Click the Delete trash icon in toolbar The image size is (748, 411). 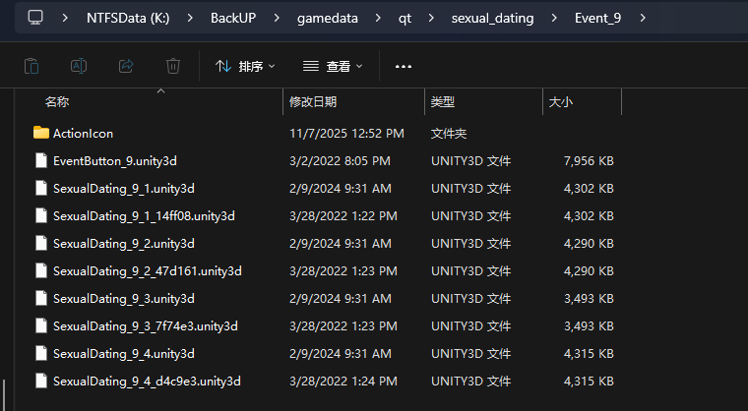173,66
